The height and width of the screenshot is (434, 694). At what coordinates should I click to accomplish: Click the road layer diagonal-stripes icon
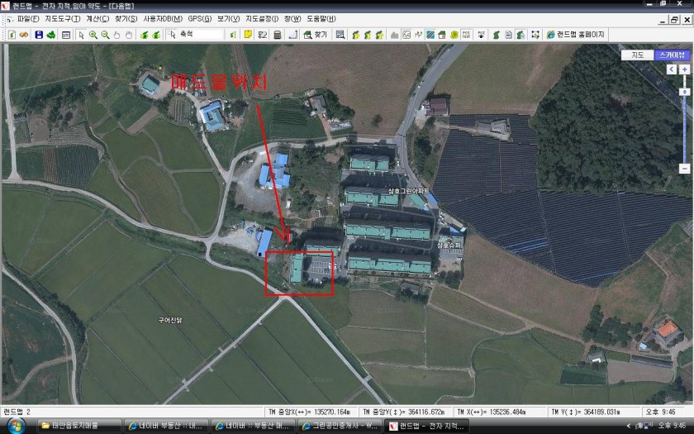[430, 35]
